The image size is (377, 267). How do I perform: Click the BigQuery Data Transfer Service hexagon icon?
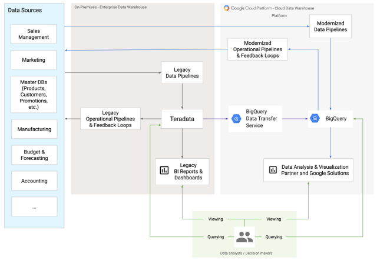coord(236,119)
